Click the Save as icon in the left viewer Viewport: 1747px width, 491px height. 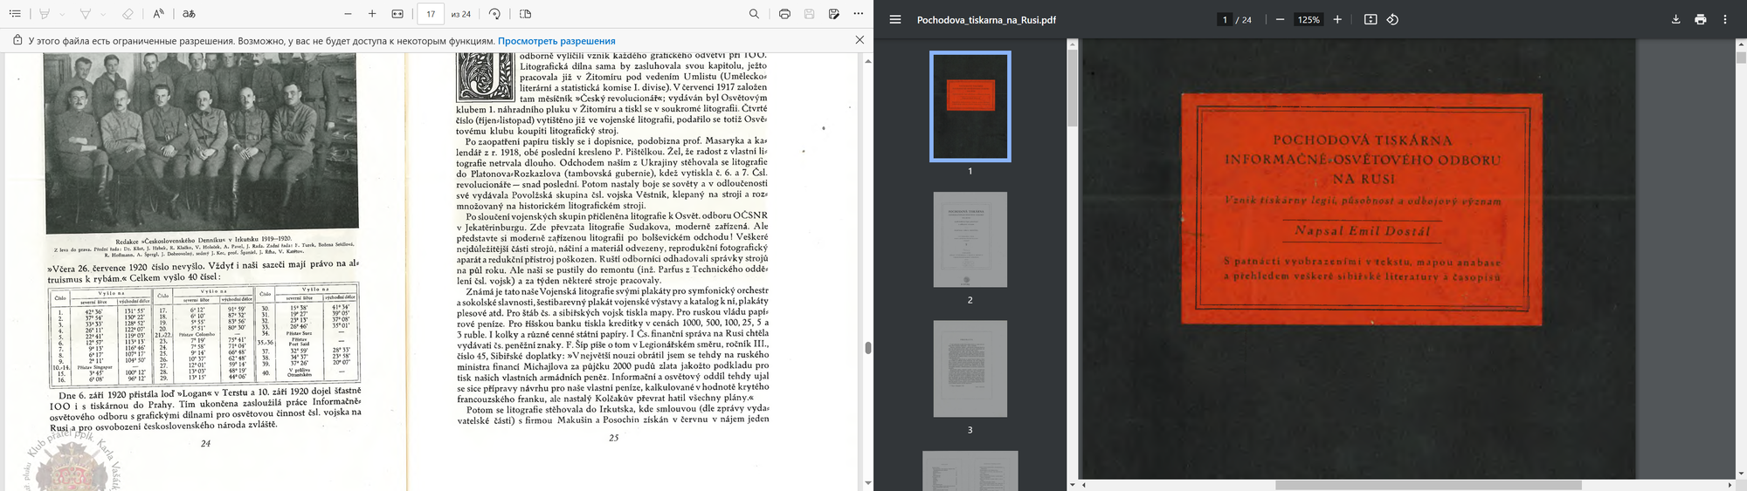pyautogui.click(x=834, y=14)
